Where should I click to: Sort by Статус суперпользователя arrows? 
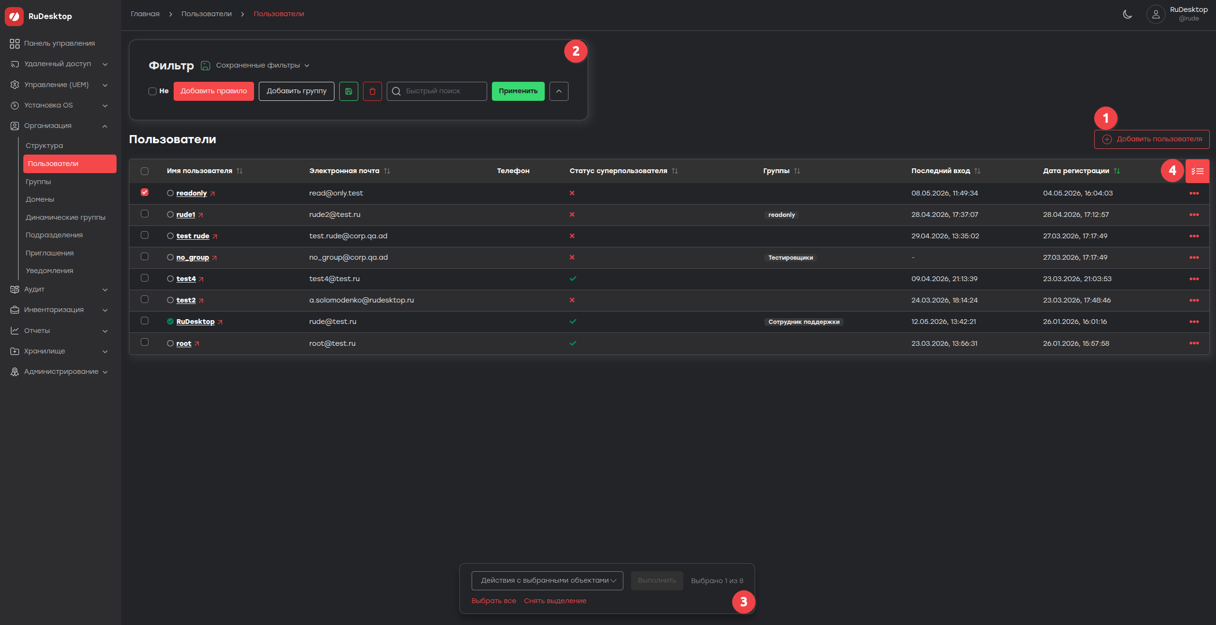(x=675, y=171)
